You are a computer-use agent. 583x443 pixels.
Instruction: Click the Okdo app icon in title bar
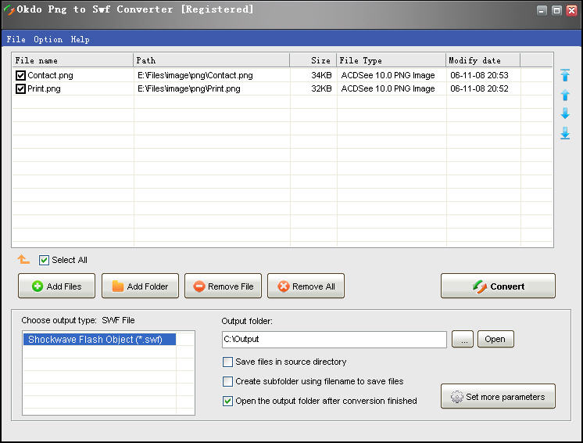[9, 10]
